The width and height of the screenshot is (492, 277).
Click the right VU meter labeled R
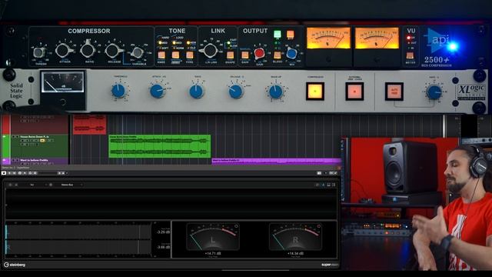pyautogui.click(x=295, y=237)
